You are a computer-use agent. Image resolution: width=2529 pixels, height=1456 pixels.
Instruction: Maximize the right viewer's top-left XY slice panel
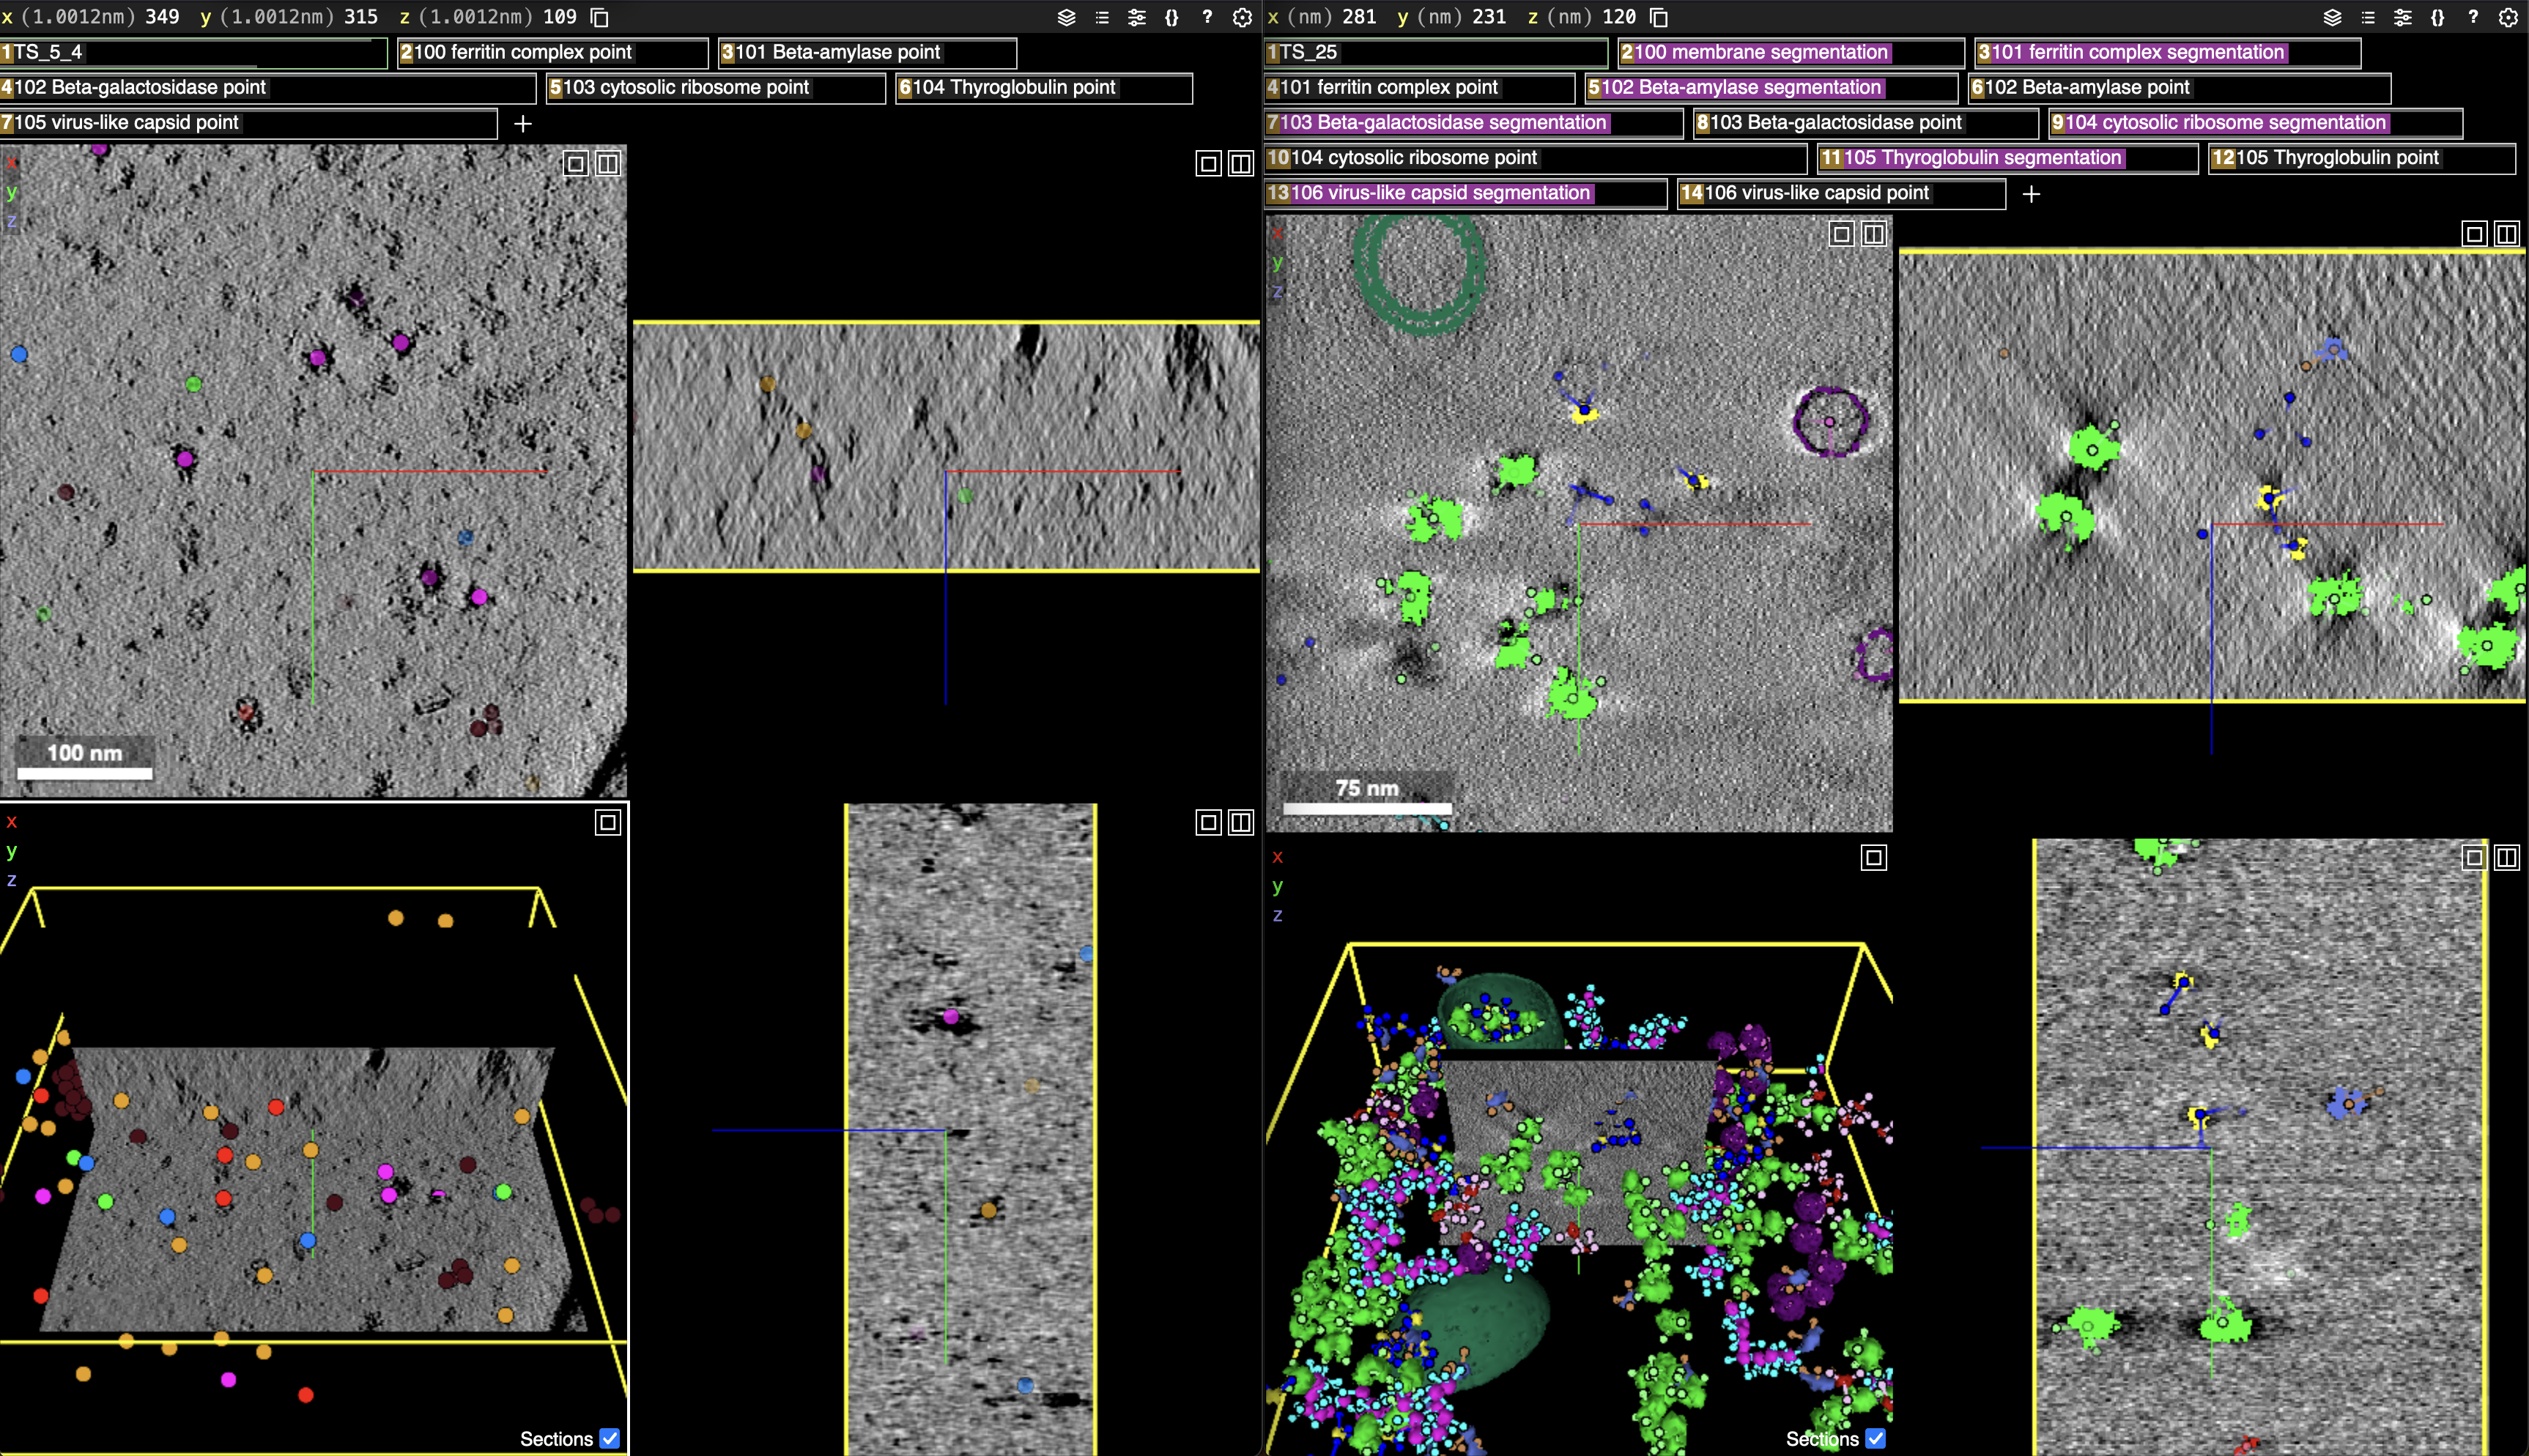coord(1841,234)
